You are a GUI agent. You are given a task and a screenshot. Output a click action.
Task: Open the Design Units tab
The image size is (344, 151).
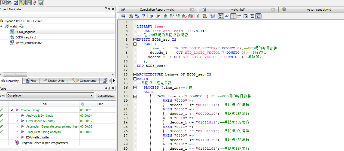point(54,81)
